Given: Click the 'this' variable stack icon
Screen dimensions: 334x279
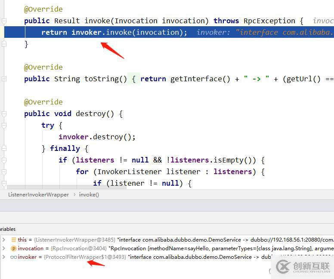Looking at the screenshot, I should click(x=13, y=239).
